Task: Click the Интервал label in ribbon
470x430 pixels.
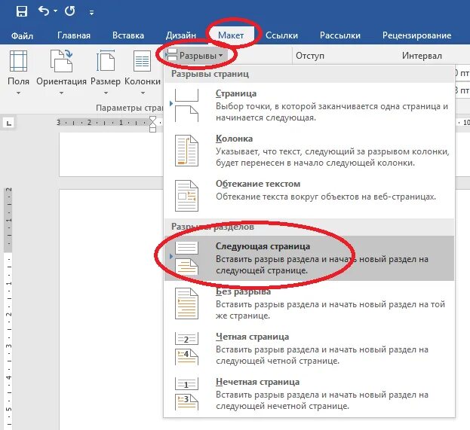Action: [x=422, y=56]
